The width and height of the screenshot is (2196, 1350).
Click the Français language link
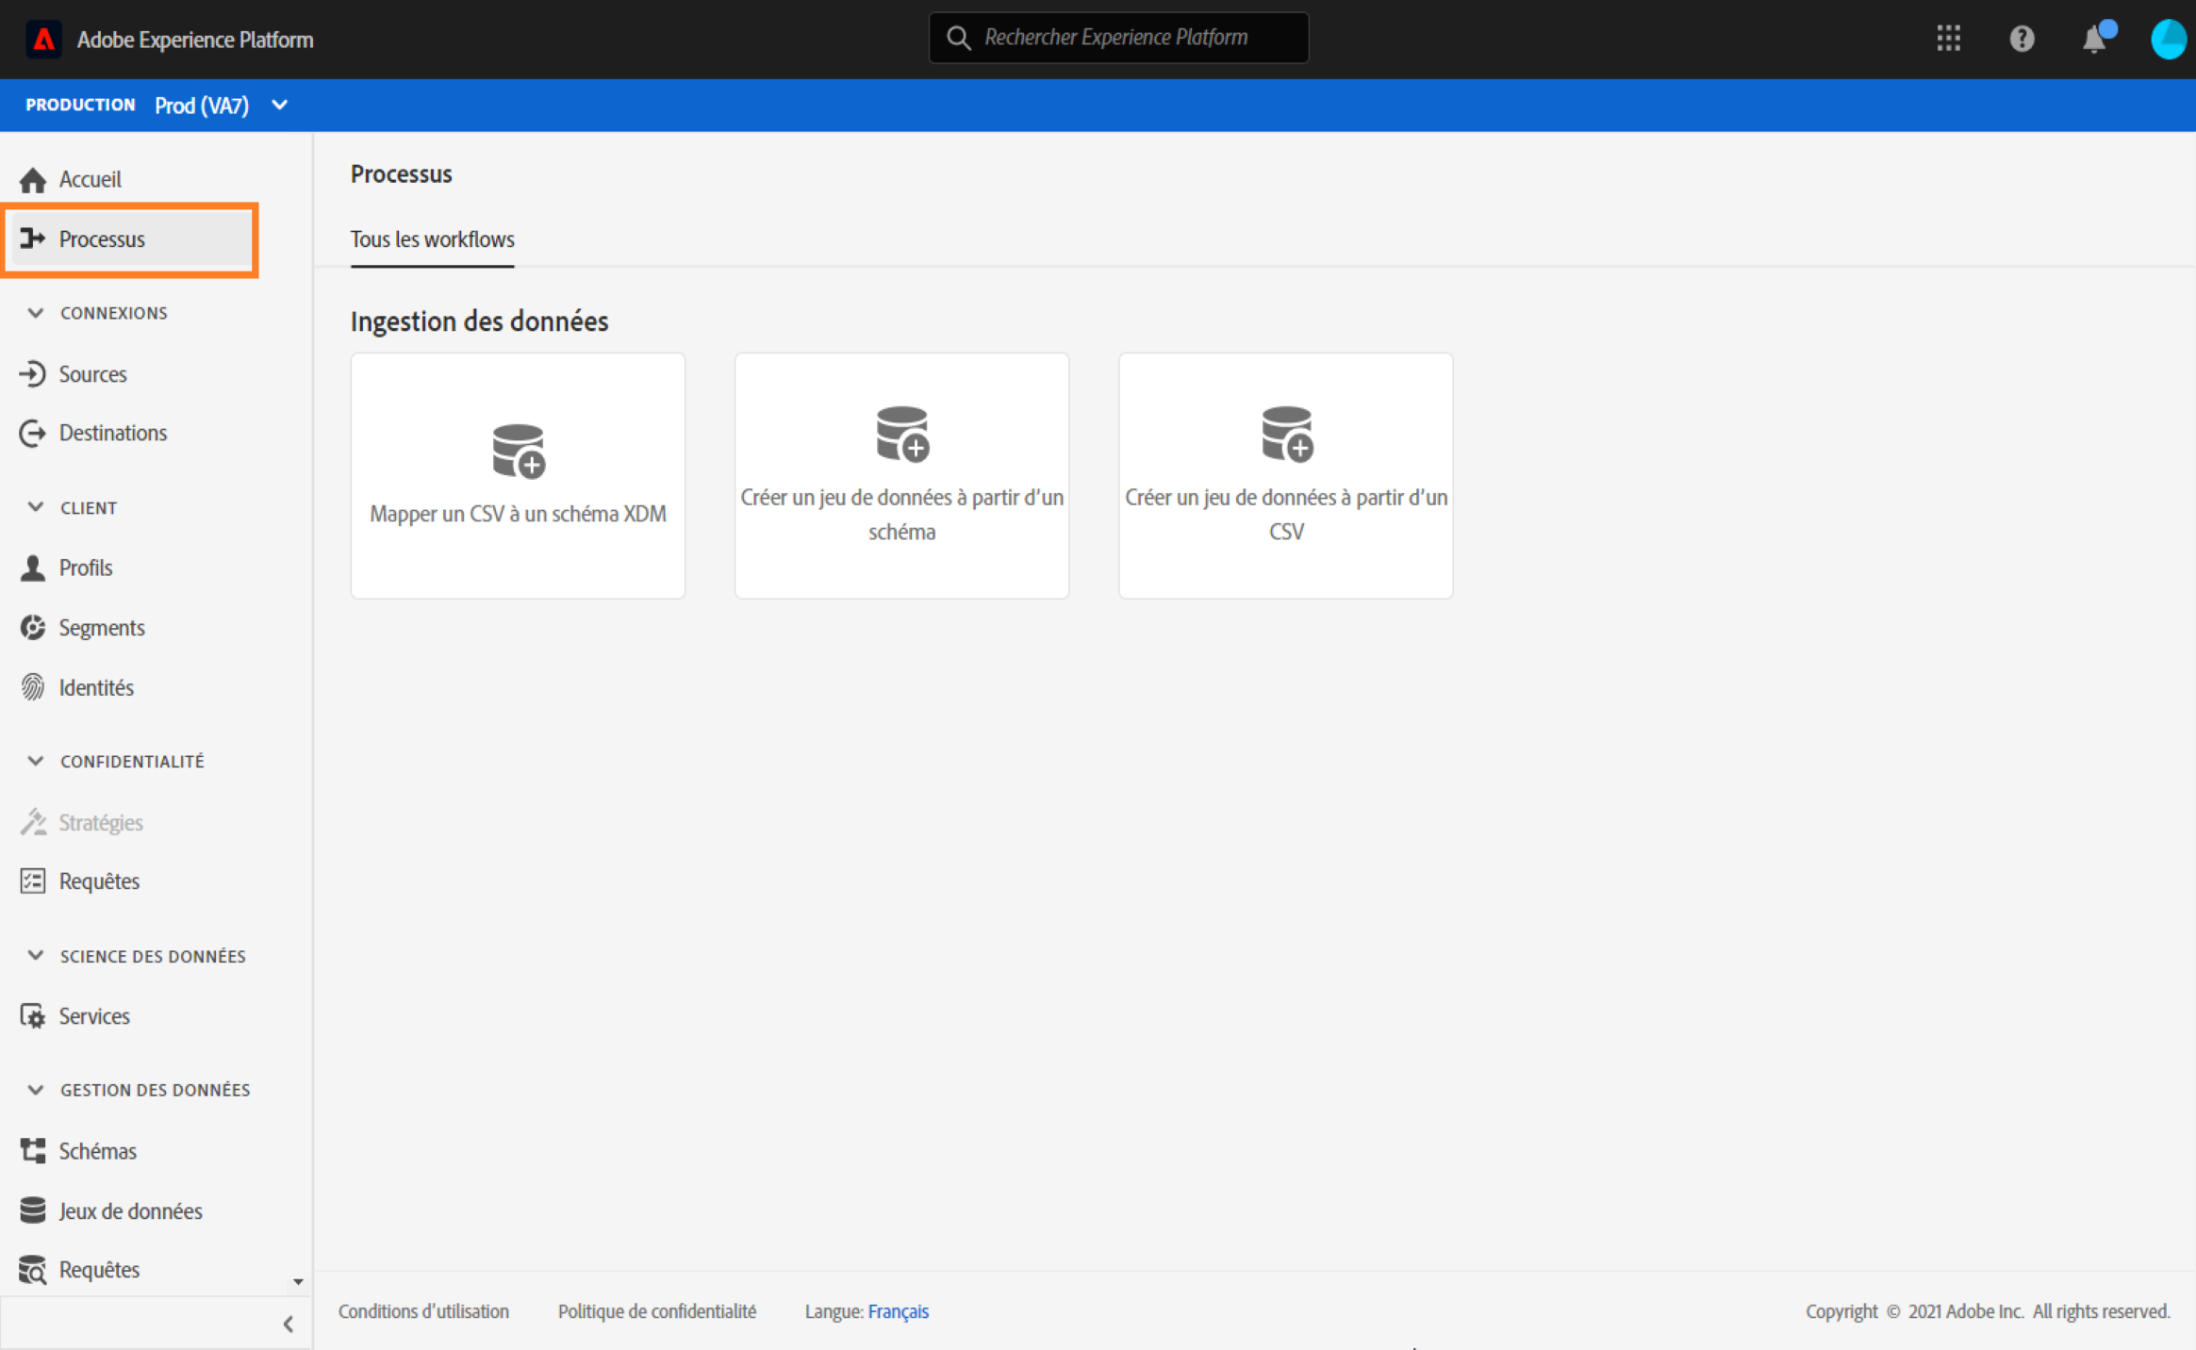[x=898, y=1311]
